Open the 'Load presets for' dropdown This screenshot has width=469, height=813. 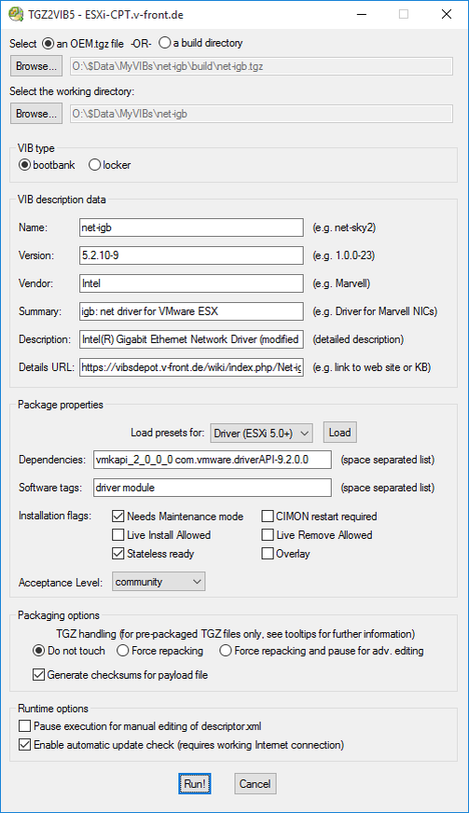[x=261, y=433]
